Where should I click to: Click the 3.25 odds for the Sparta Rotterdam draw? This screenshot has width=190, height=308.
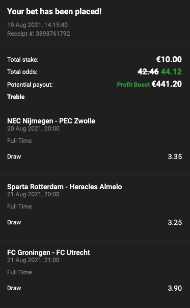click(x=175, y=222)
